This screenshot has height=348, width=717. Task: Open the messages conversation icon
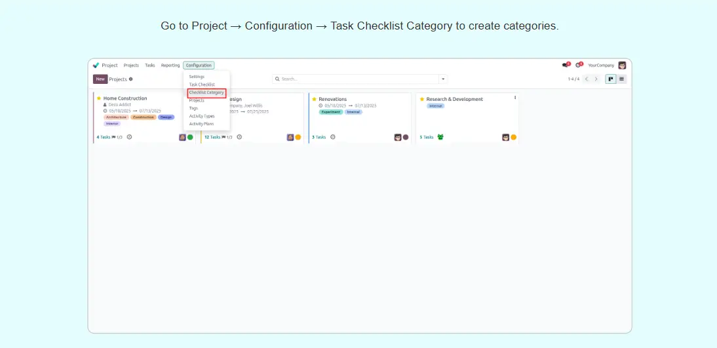(x=565, y=66)
